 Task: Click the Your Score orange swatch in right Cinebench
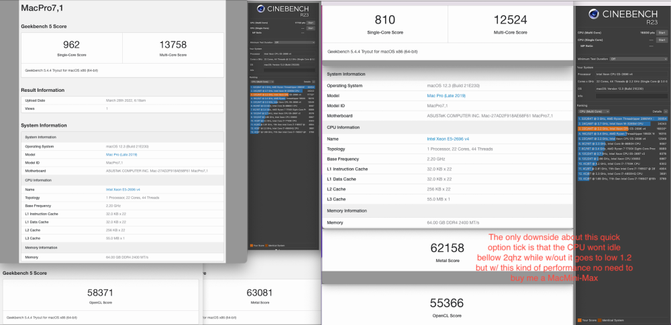pos(580,320)
